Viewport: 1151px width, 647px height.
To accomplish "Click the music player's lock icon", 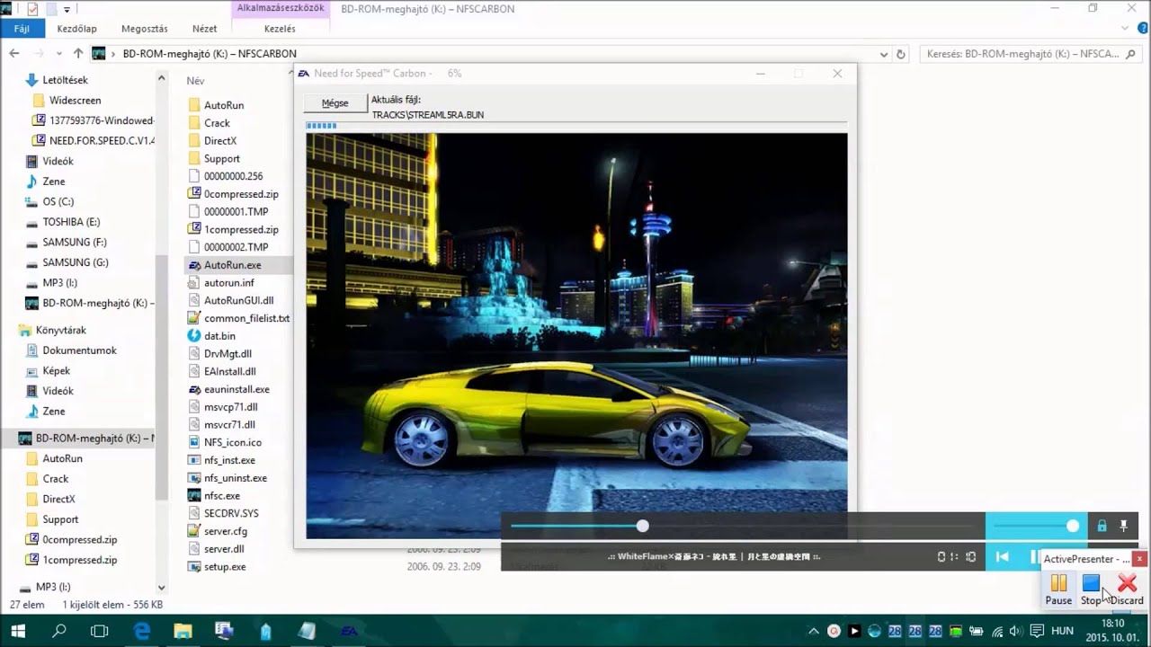I will 1102,526.
